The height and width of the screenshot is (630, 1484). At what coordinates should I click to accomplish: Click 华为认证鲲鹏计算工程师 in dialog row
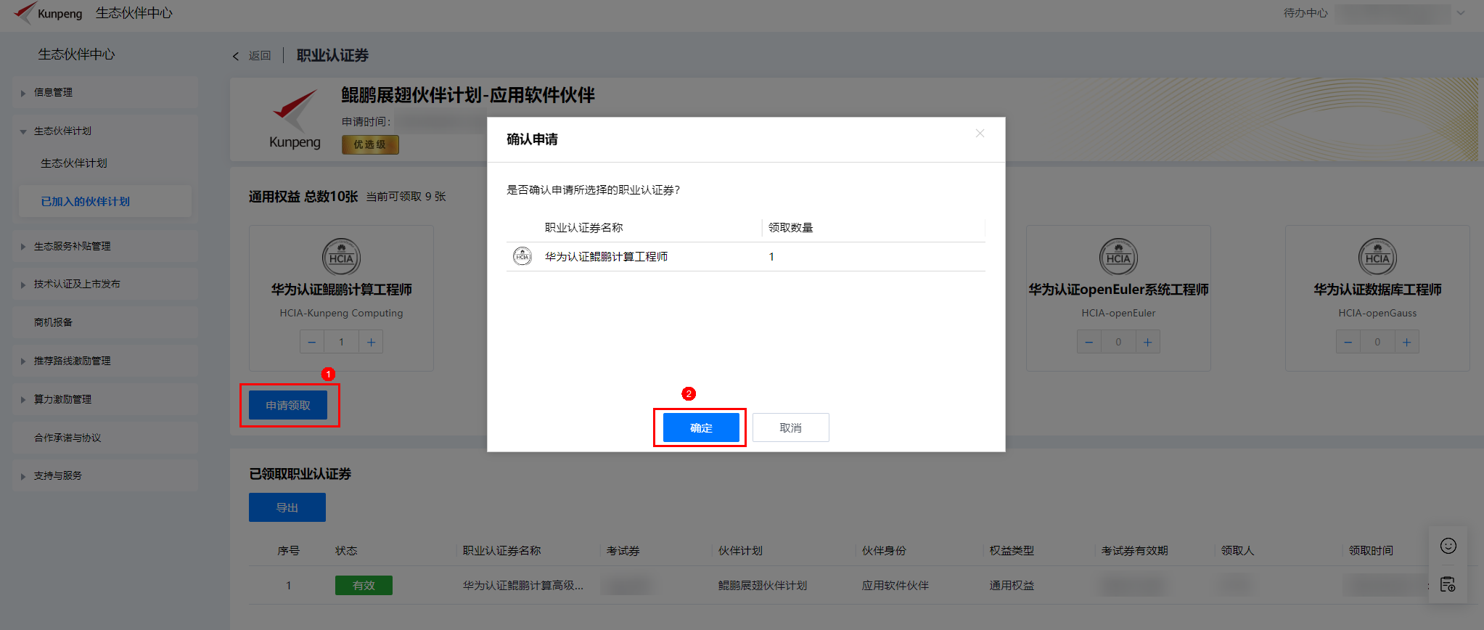coord(607,256)
